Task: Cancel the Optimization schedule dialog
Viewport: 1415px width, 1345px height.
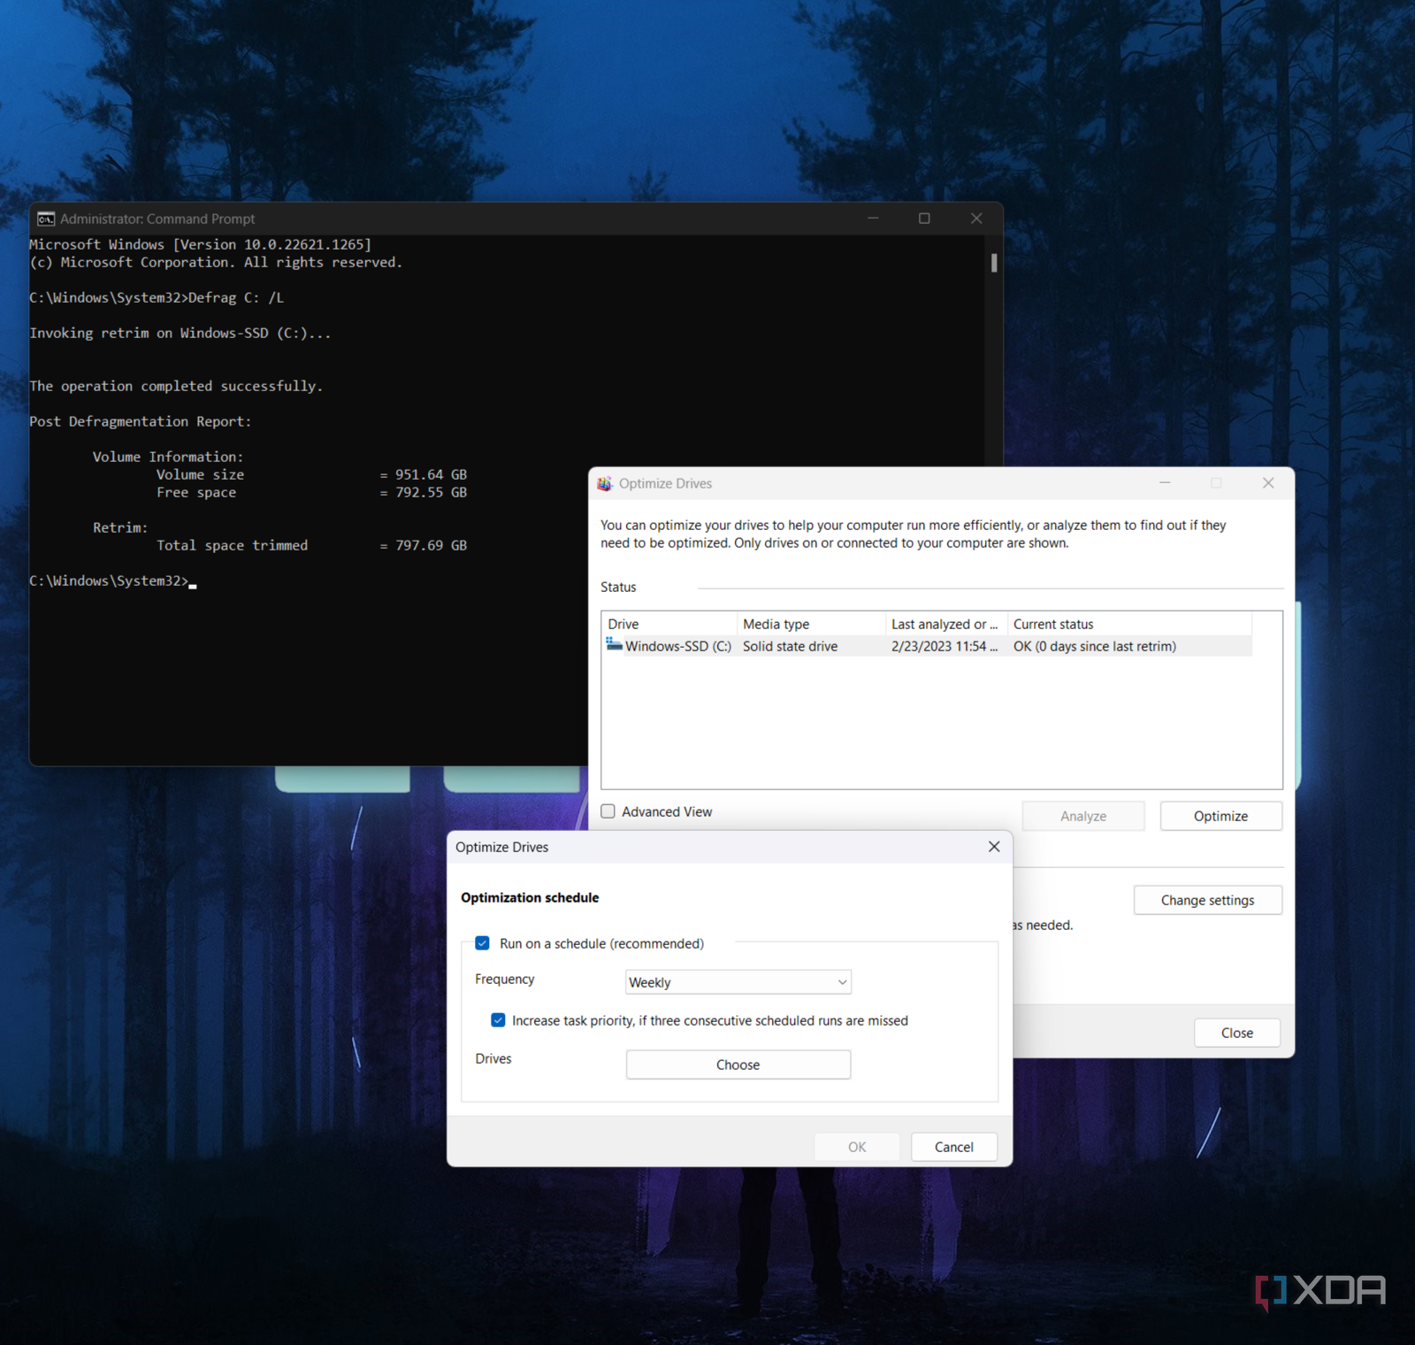Action: (953, 1147)
